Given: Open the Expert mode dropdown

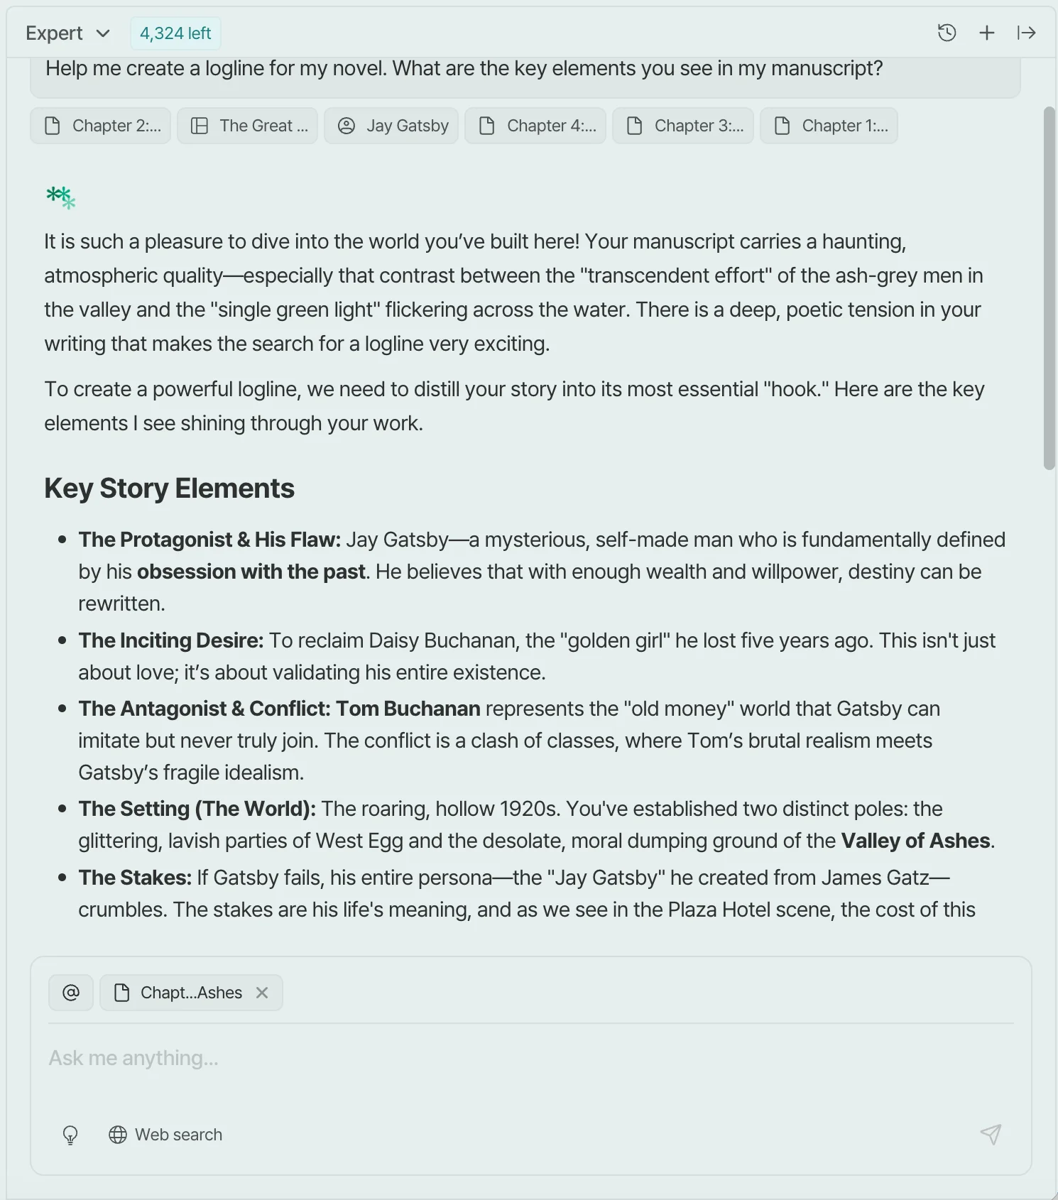Looking at the screenshot, I should pyautogui.click(x=68, y=33).
